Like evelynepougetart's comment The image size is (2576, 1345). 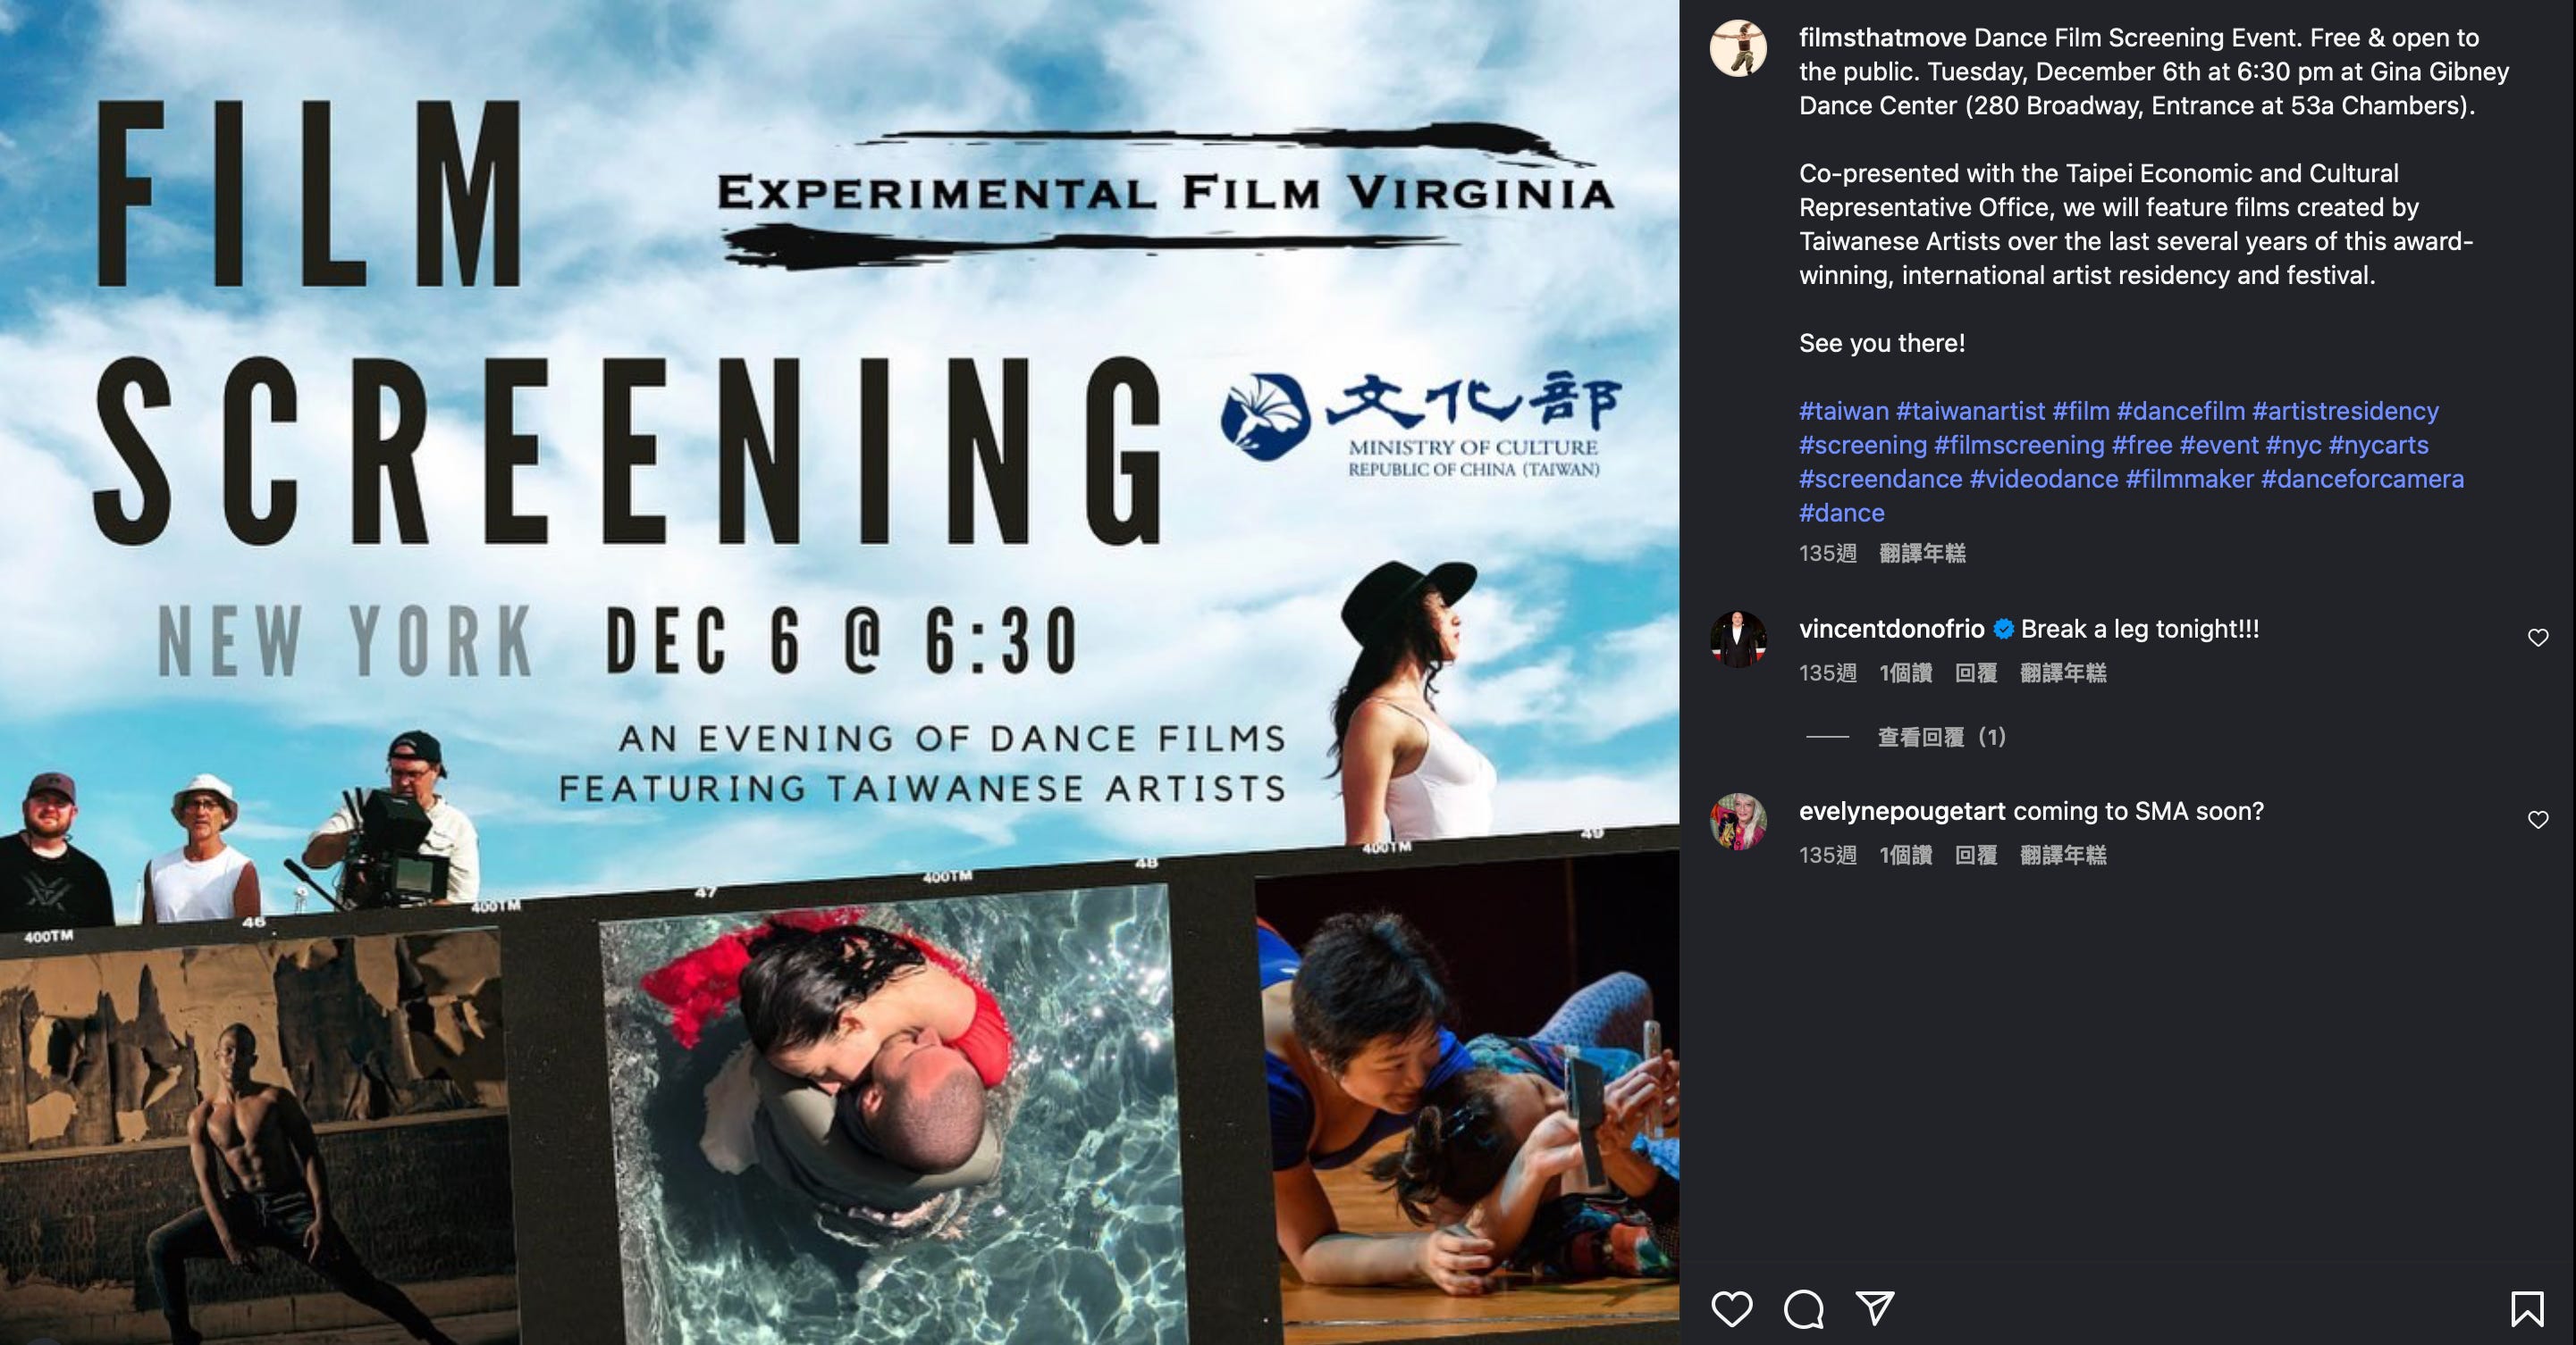2538,819
